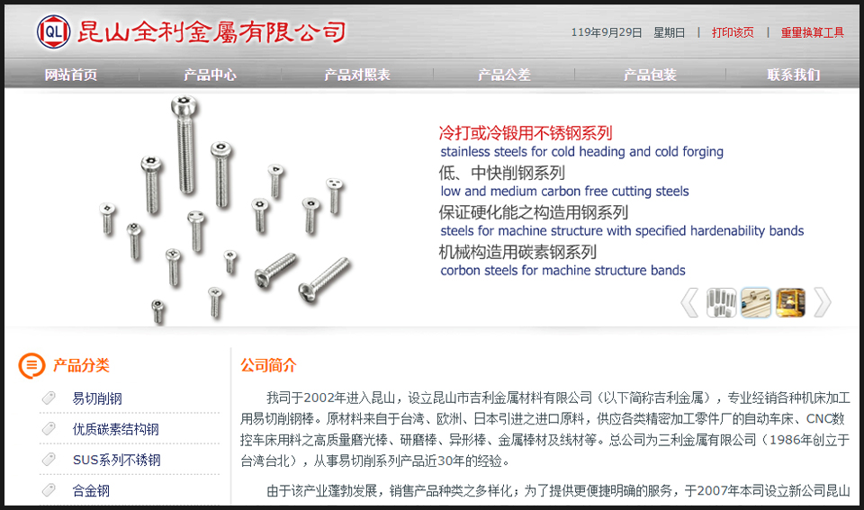Select the second highlighted banner thumbnail
The height and width of the screenshot is (510, 864).
click(x=755, y=302)
